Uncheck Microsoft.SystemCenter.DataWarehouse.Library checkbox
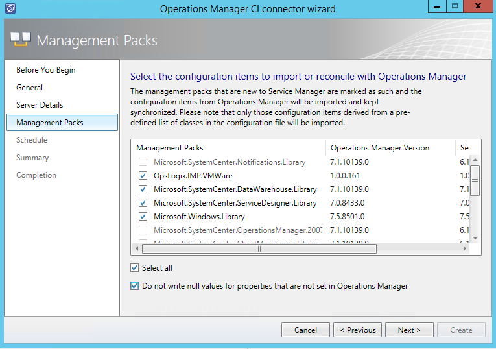 143,189
